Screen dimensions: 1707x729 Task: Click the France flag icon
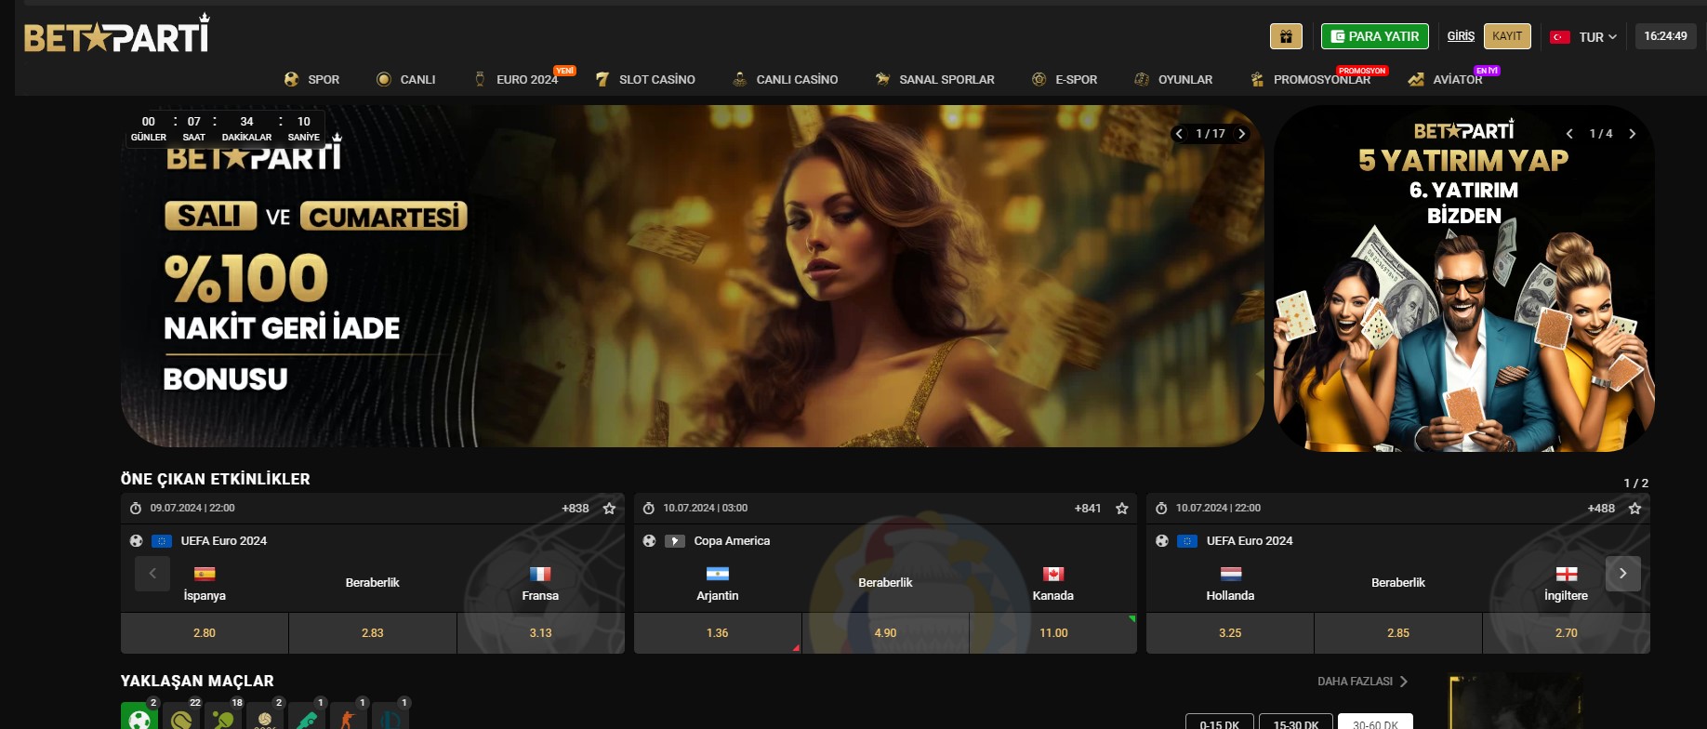click(x=540, y=574)
